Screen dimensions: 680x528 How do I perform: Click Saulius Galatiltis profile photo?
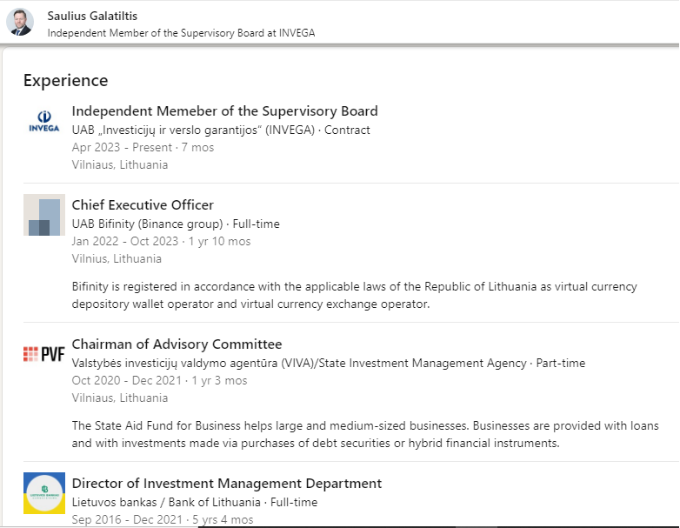pos(20,22)
